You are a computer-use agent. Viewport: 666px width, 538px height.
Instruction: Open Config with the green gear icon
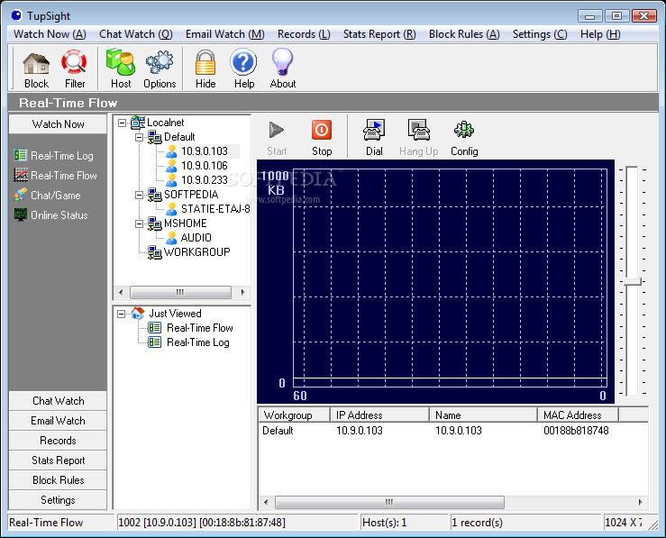[464, 130]
